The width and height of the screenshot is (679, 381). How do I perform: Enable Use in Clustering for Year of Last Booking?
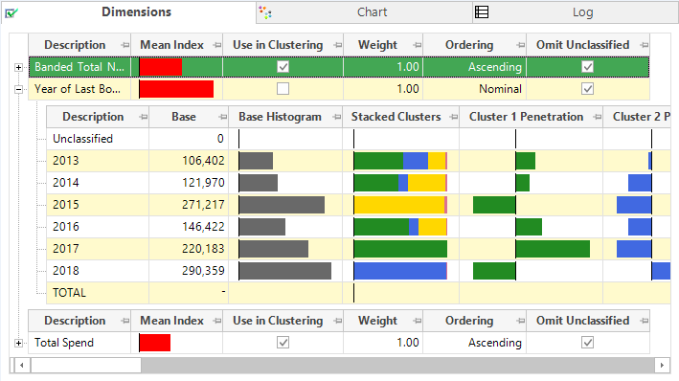coord(283,89)
